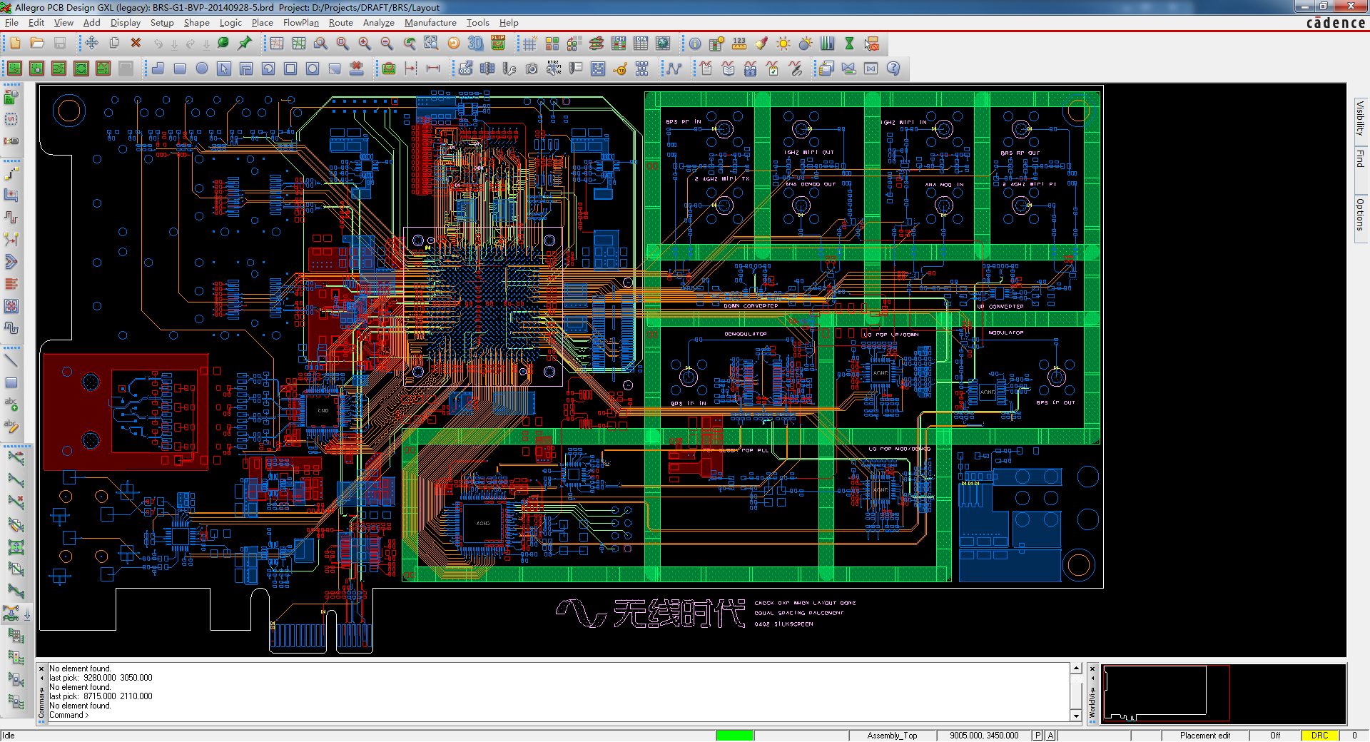Toggle the grid display icon
This screenshot has width=1370, height=742.
529,44
